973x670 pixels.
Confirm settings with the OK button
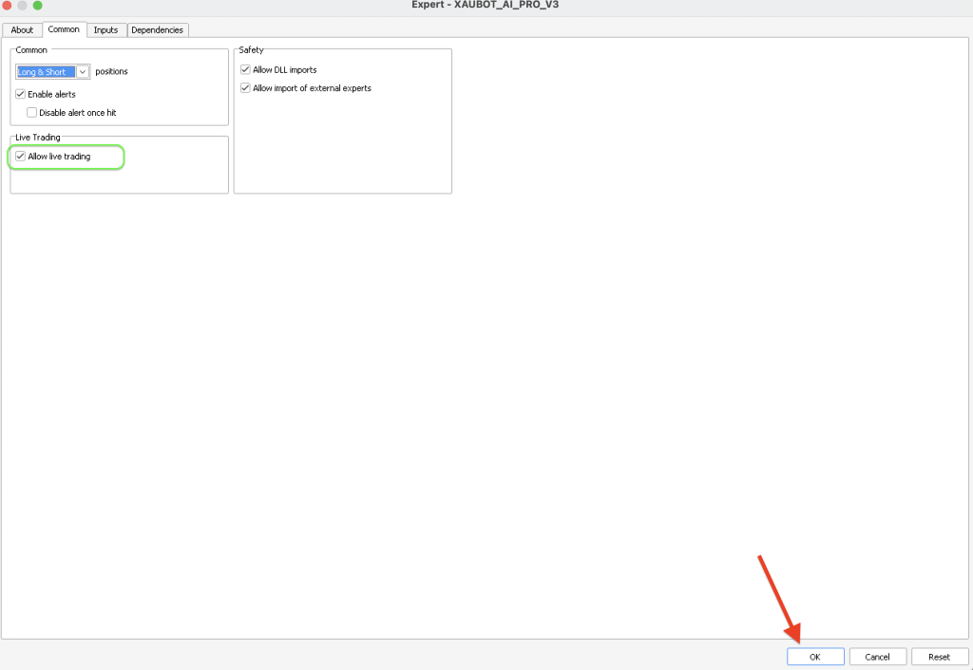(814, 656)
